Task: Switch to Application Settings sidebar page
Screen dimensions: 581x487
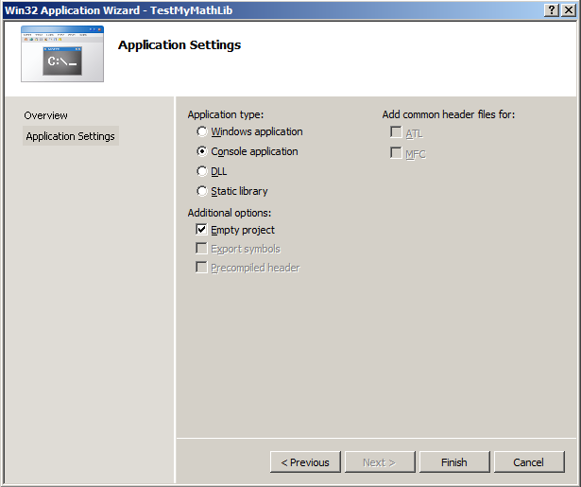Action: point(71,136)
